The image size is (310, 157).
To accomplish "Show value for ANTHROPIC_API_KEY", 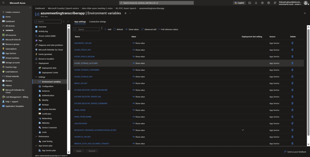I will tap(139, 43).
